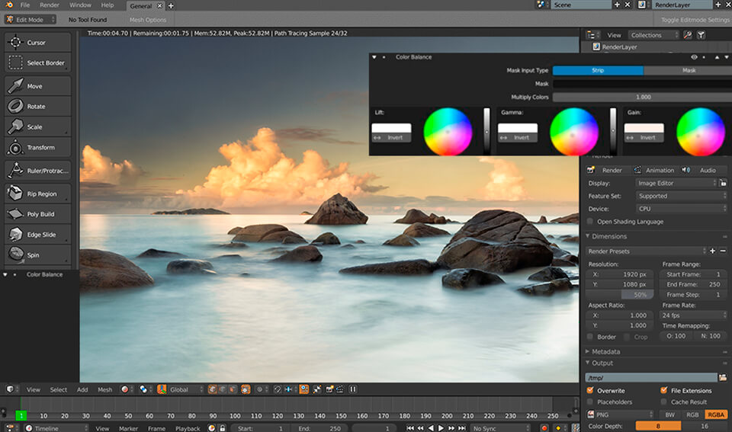Select RGBA color mode button
Image resolution: width=732 pixels, height=432 pixels.
tap(715, 414)
